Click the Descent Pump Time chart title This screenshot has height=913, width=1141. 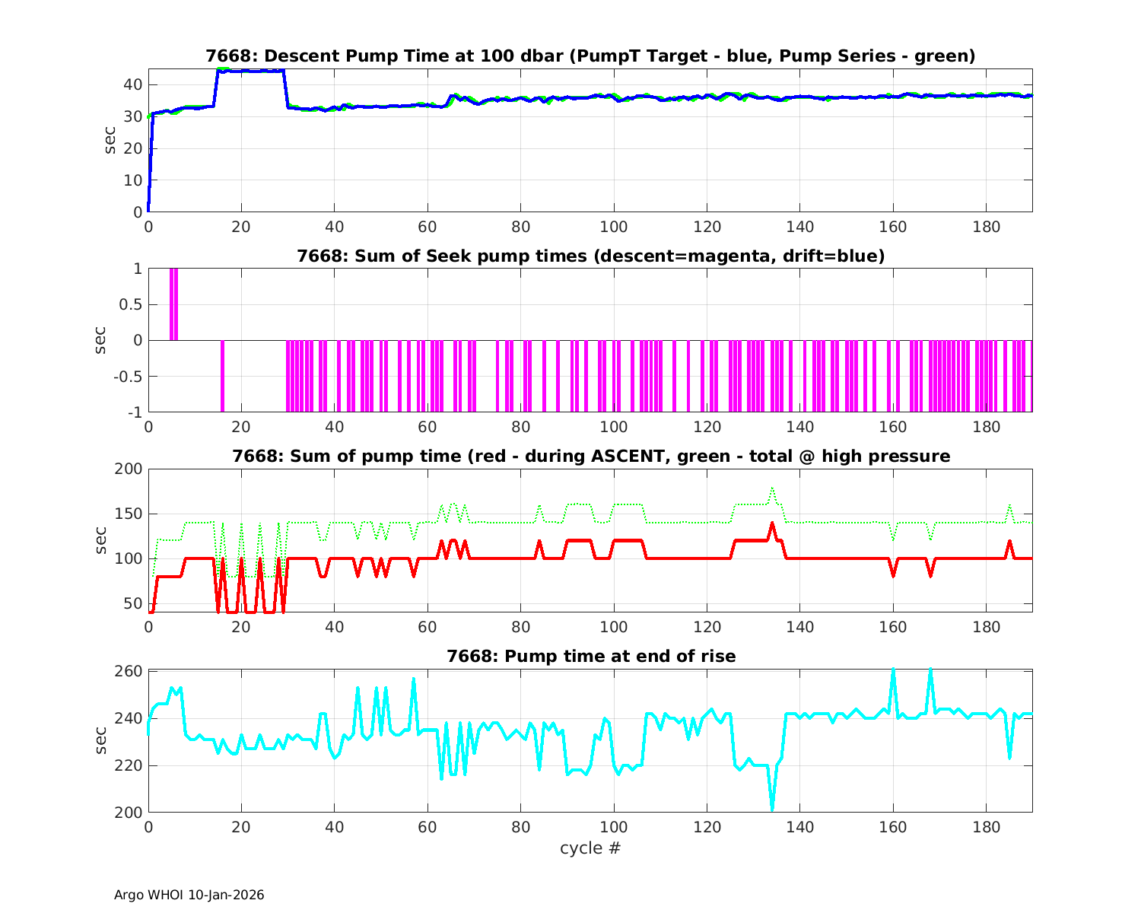tap(590, 56)
